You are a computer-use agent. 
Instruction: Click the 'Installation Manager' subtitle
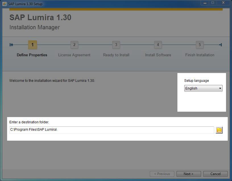pyautogui.click(x=34, y=27)
